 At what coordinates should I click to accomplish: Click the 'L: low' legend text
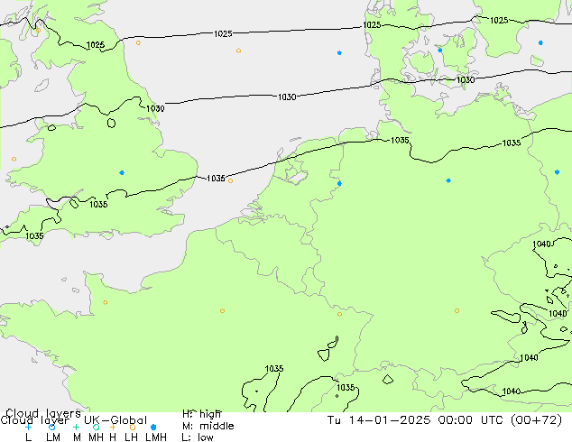(198, 437)
